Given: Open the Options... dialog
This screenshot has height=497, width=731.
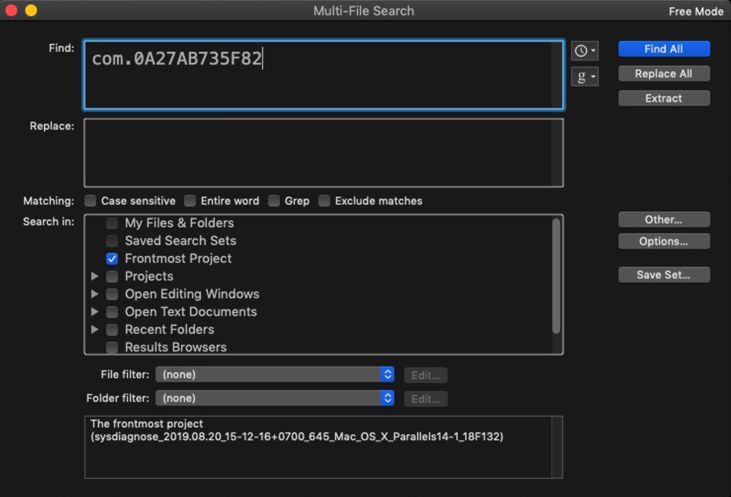Looking at the screenshot, I should pyautogui.click(x=663, y=241).
